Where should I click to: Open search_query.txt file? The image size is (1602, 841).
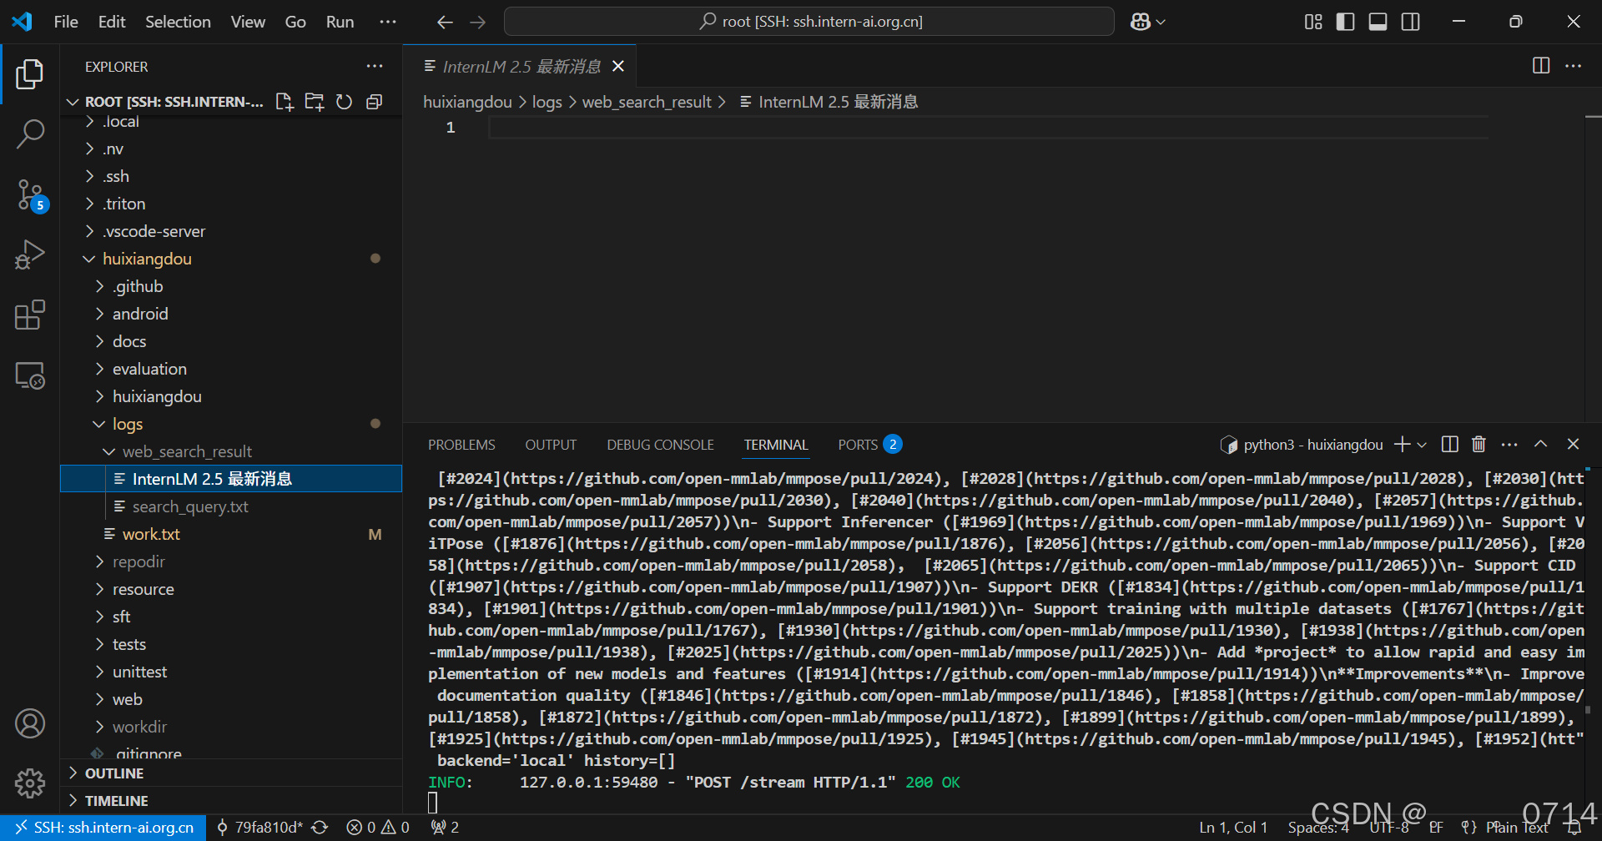pyautogui.click(x=231, y=506)
